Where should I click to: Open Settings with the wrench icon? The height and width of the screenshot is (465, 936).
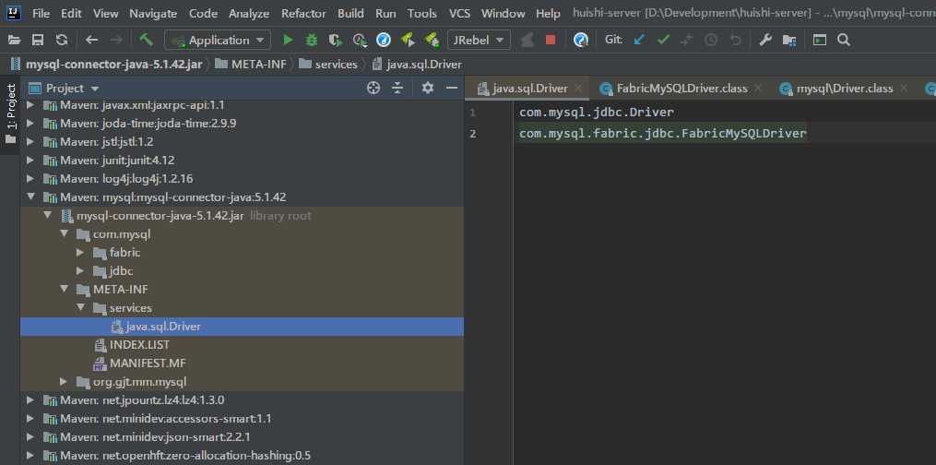click(765, 40)
